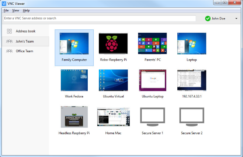Click the "Ubuntu Virtual" label
This screenshot has height=157, width=243.
tap(113, 96)
